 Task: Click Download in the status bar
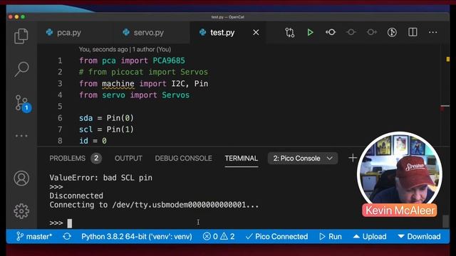coord(419,237)
